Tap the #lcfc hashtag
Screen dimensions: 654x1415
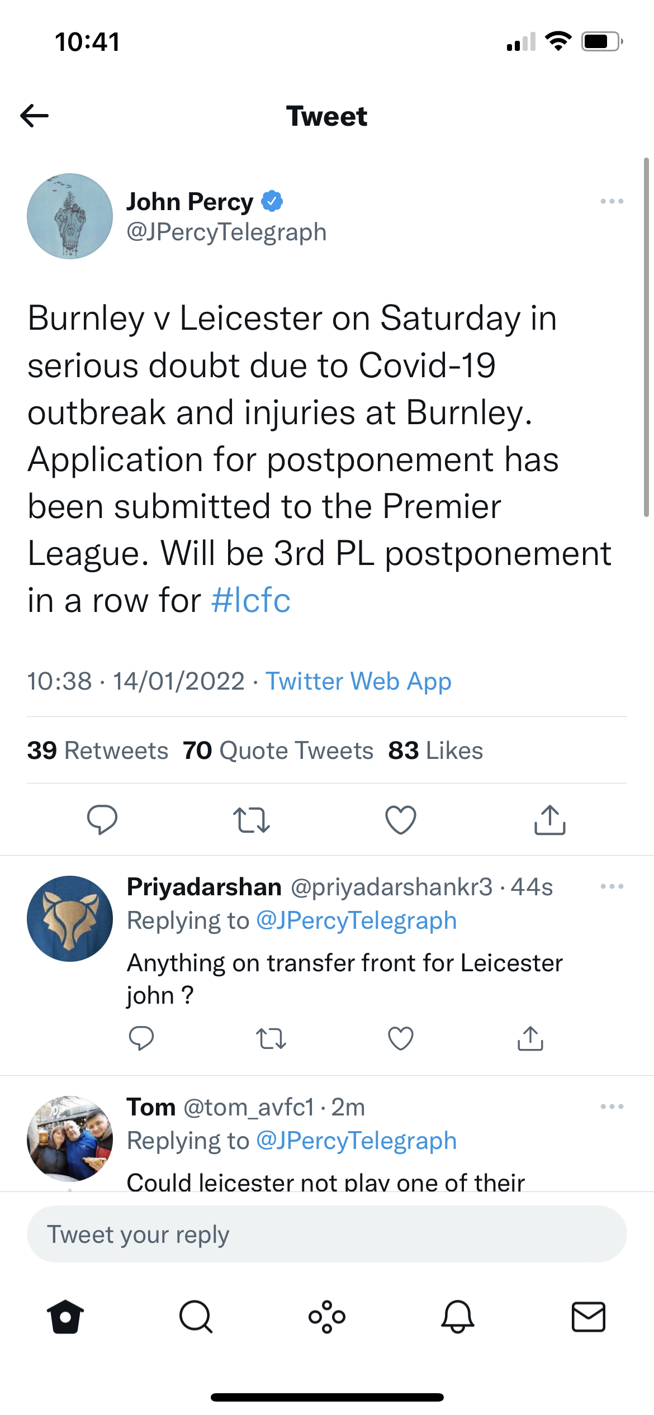[x=251, y=601]
